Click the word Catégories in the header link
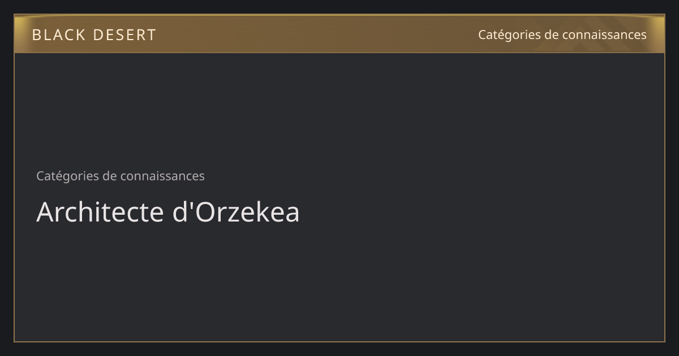 (x=510, y=35)
